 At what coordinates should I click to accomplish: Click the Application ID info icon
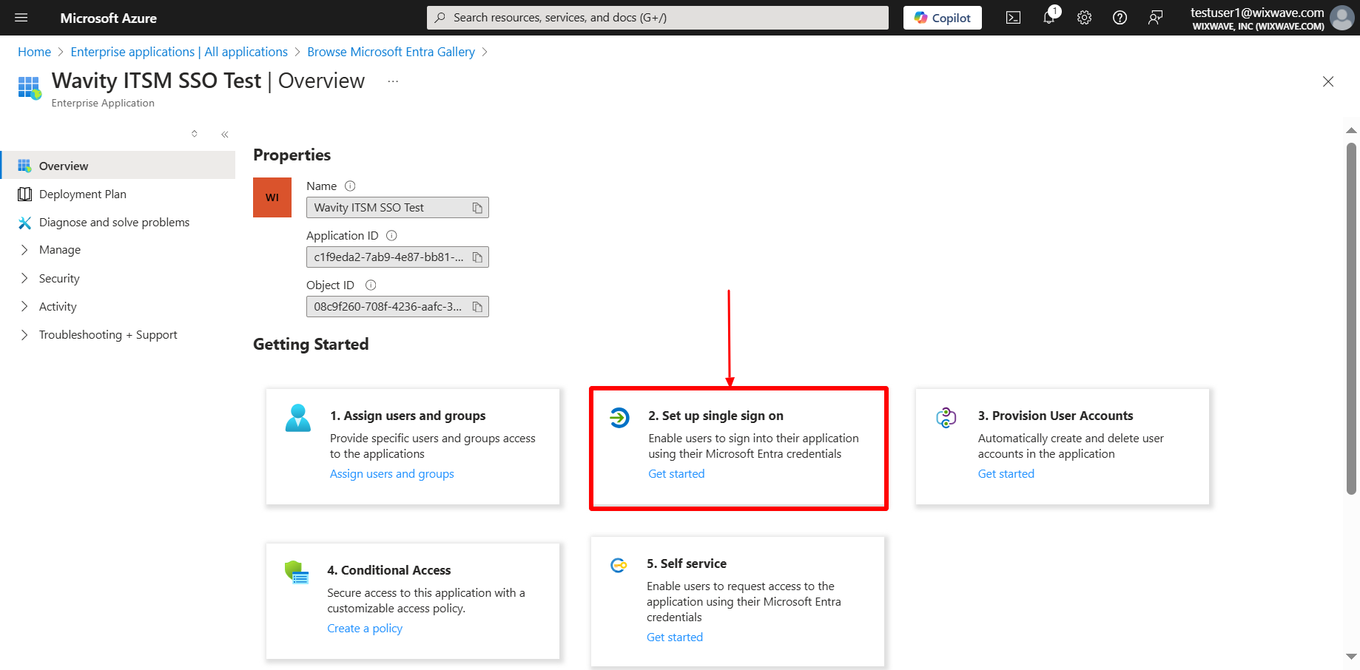[391, 236]
